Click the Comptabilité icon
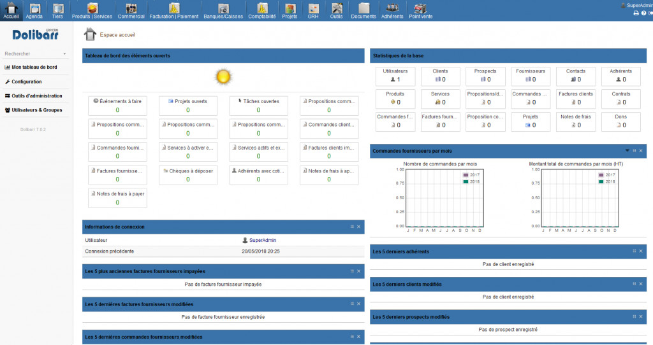This screenshot has width=653, height=345. [262, 8]
